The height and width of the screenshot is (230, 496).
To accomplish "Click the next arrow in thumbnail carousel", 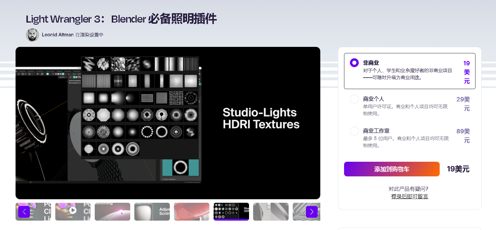I will click(x=312, y=212).
